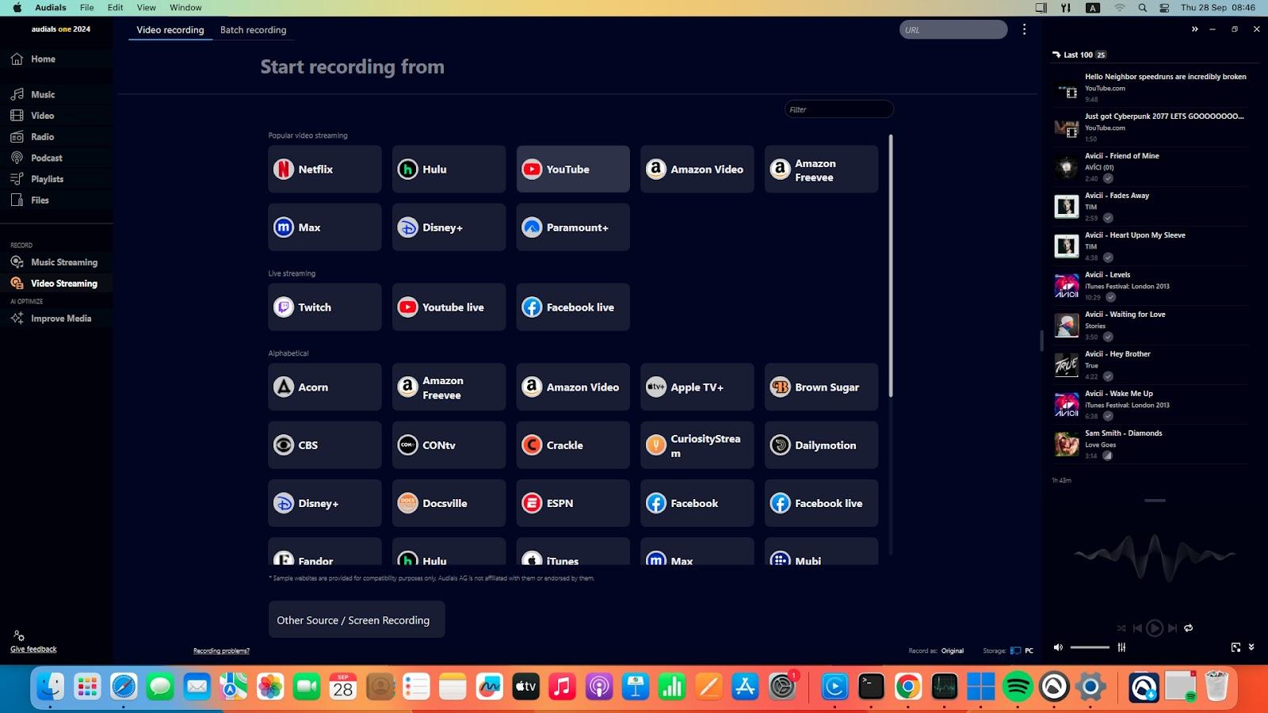Select Brown Sugar tile

tap(821, 387)
